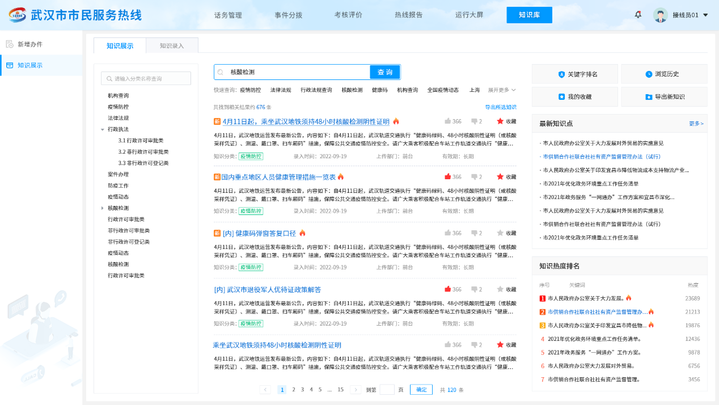Expand the 核酸检测 tree node arrow
Viewport: 719px width, 405px height.
pos(103,208)
